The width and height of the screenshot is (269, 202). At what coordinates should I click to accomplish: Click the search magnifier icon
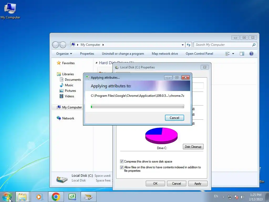point(254,45)
